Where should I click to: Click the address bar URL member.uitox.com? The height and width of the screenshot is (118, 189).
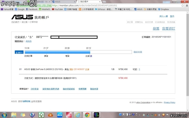coord(85,6)
